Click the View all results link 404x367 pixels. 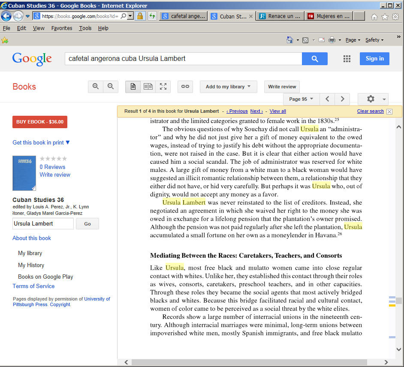point(278,111)
